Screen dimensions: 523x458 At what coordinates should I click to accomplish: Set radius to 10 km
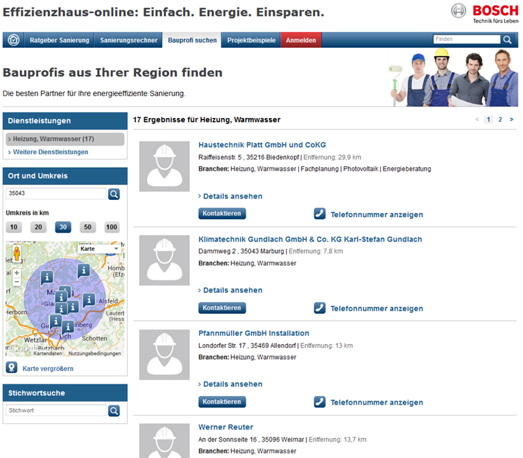14,227
